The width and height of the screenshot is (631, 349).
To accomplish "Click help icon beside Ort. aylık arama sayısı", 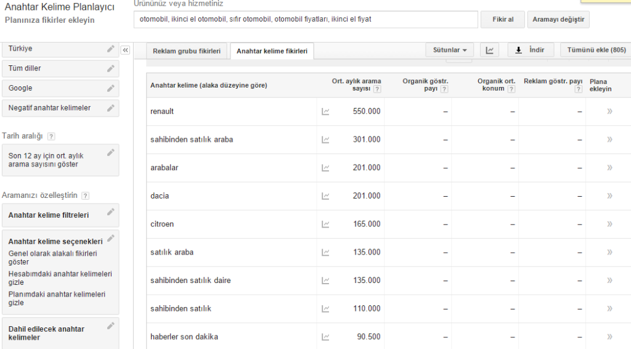I will pos(377,89).
